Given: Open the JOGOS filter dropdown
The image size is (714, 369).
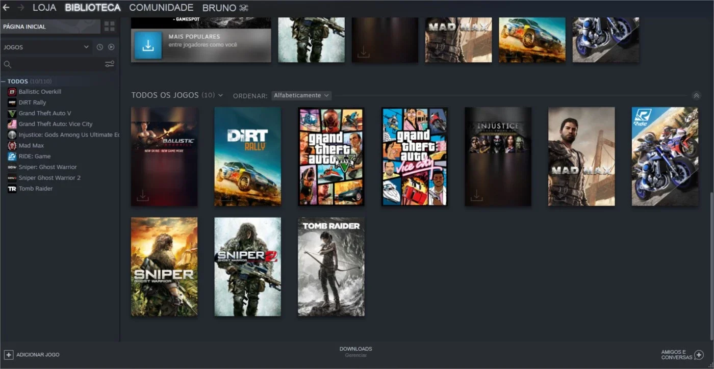Looking at the screenshot, I should point(46,47).
